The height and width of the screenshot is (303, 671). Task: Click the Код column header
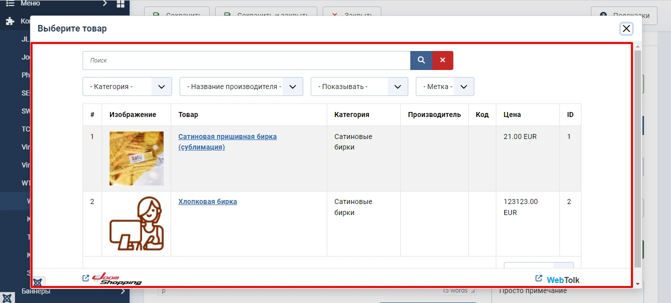click(482, 114)
